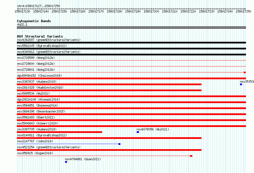The height and width of the screenshot is (173, 254).
Task: Click the DGV Structural Variants track title
Action: (40, 36)
